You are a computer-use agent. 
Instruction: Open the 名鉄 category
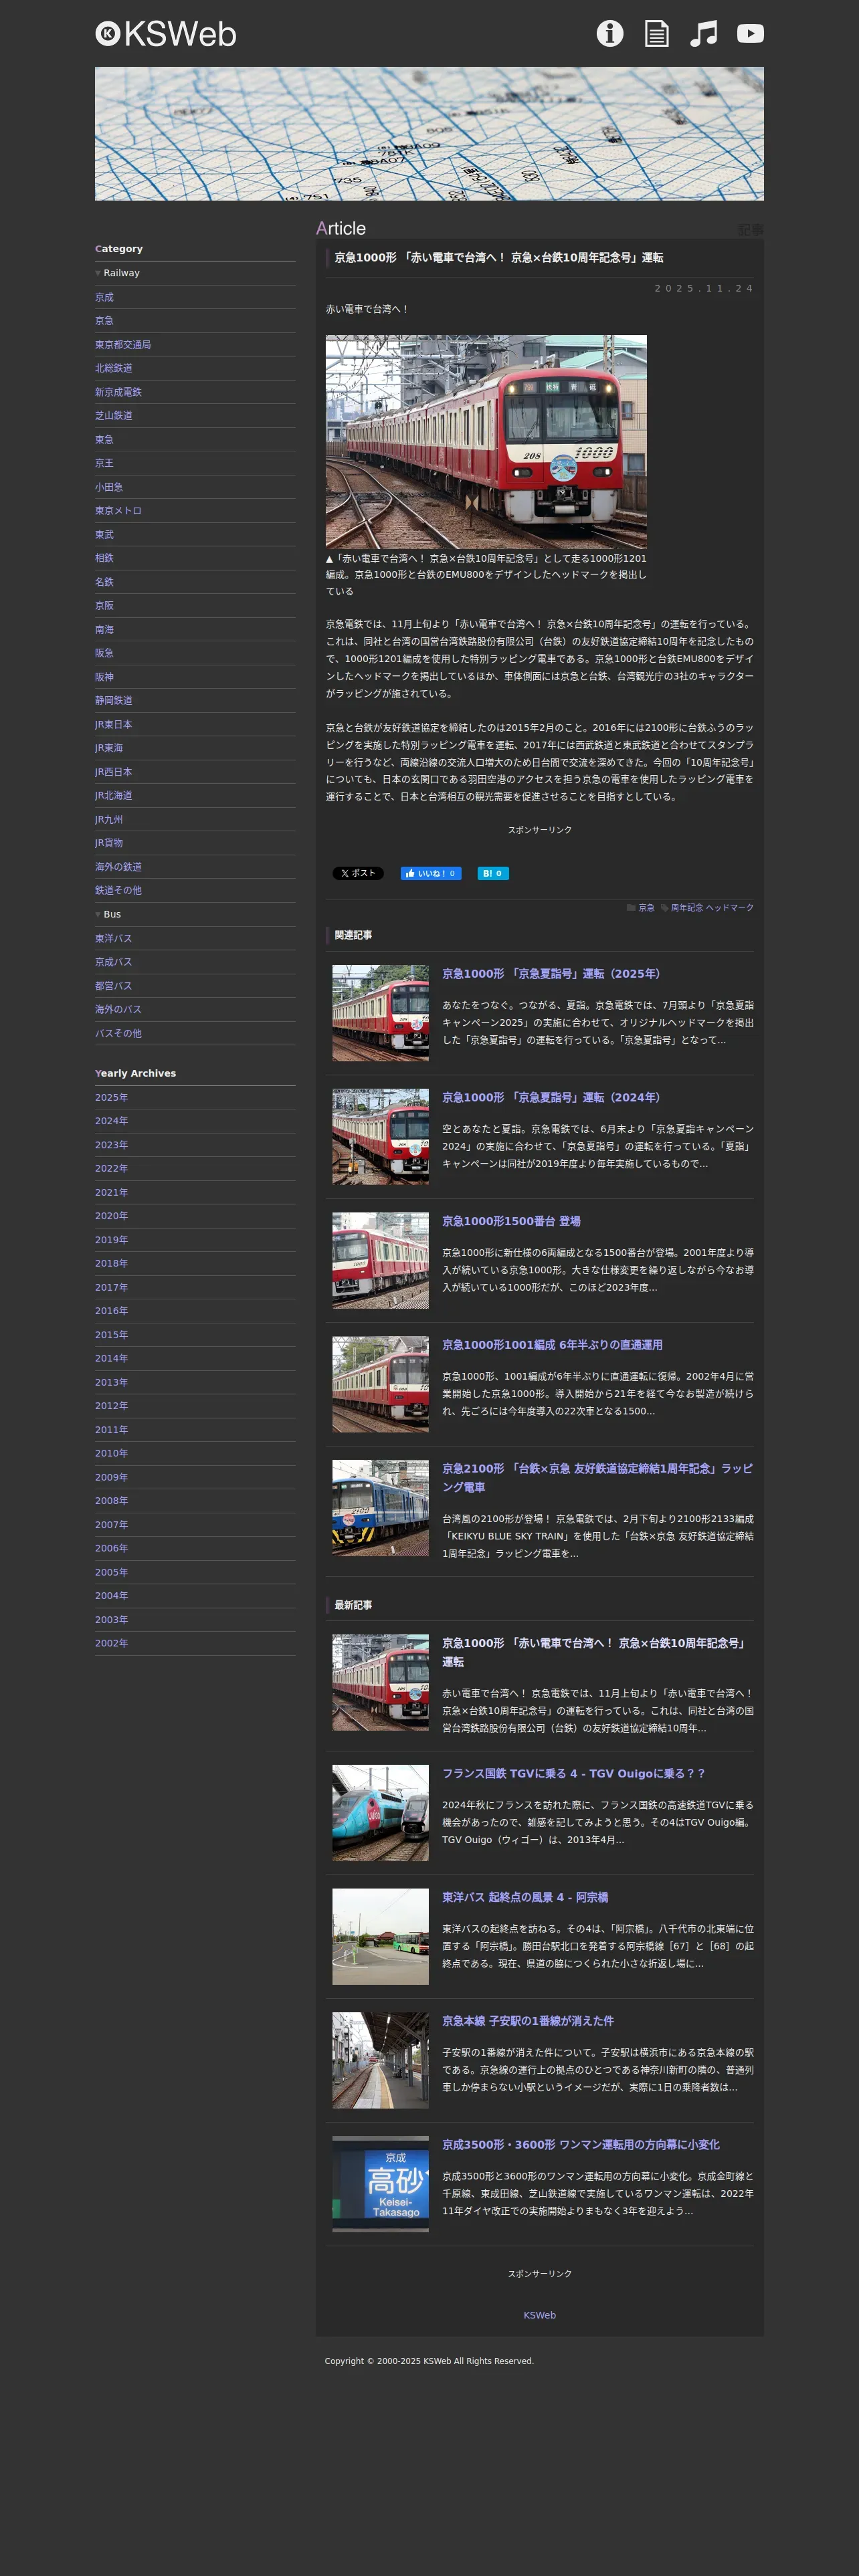point(104,581)
